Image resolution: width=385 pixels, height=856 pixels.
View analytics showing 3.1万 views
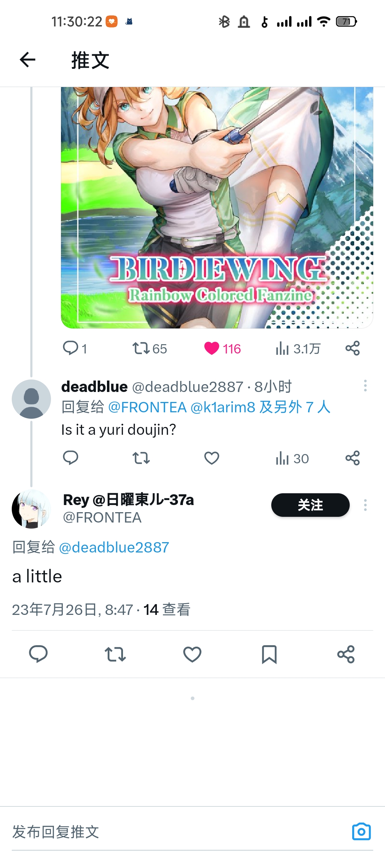click(298, 348)
